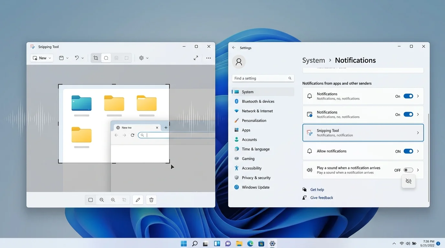This screenshot has width=445, height=248.
Task: Click the undo arrow icon in Snipping Tool
Action: point(77,58)
